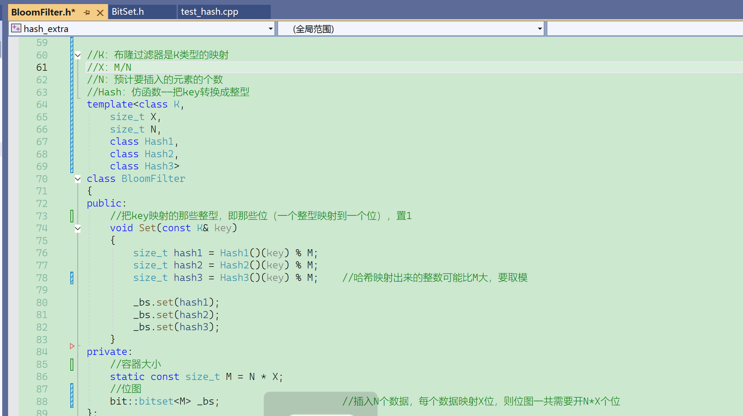
Task: Click the green change marker on line 85
Action: [72, 364]
